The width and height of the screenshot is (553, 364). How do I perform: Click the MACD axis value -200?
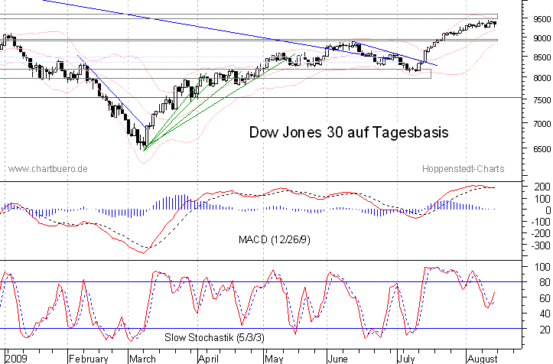(x=540, y=233)
